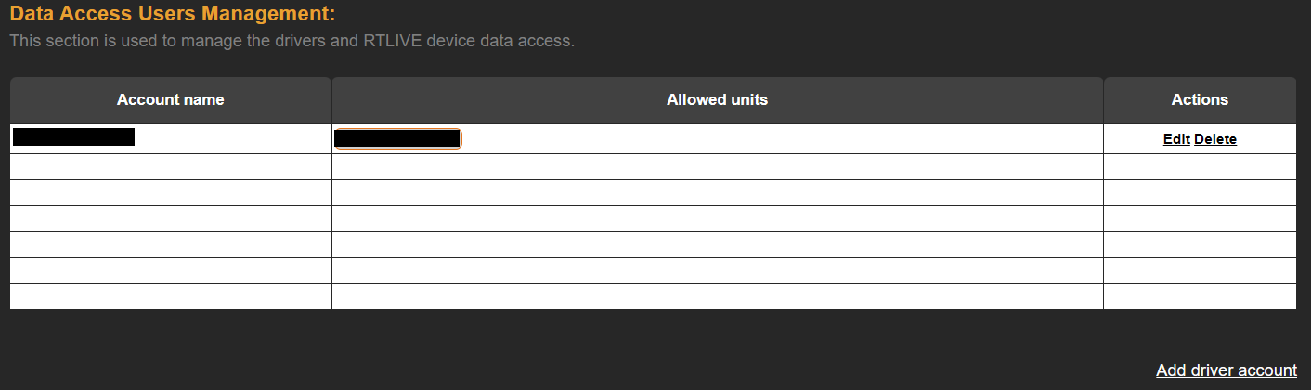
Task: Click the Edit link in Actions column
Action: click(1176, 139)
